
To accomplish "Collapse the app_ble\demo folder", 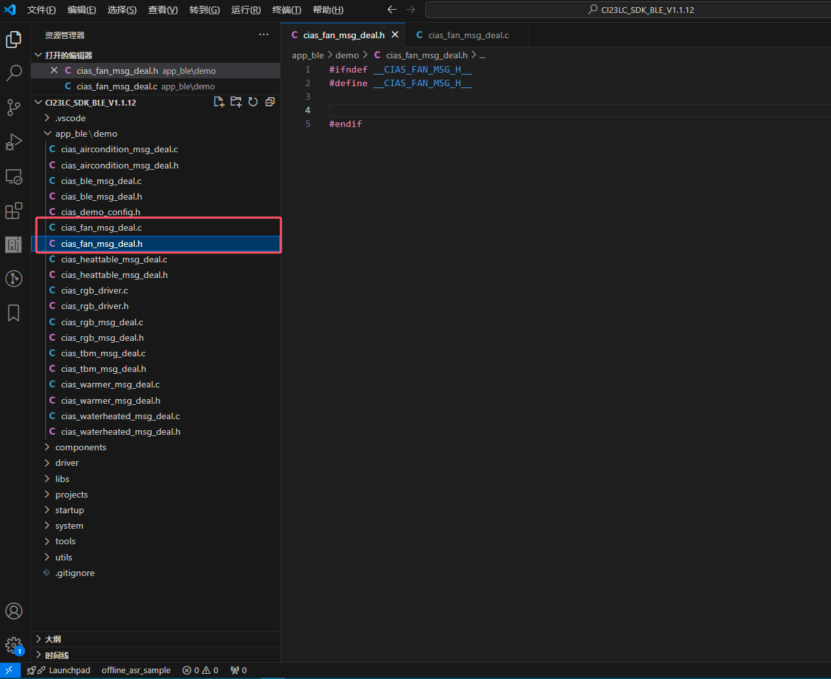I will tap(47, 133).
